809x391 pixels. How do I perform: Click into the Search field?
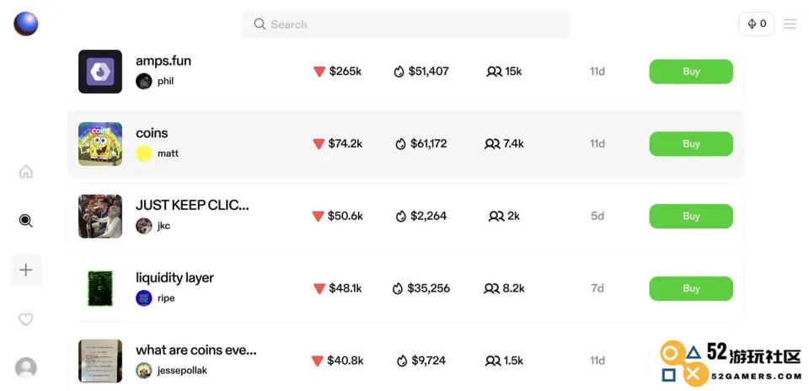[405, 24]
